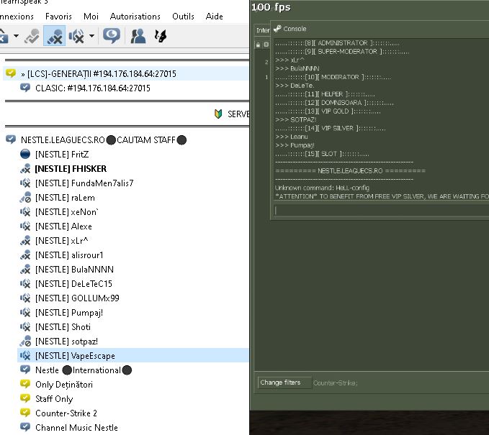
Task: Select user [NESTLE] alisrour1
Action: [69, 255]
